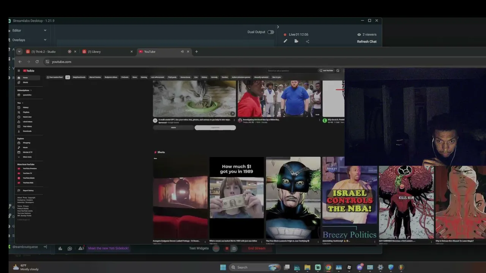The height and width of the screenshot is (273, 486).
Task: Click the pencil edit stream info icon
Action: pyautogui.click(x=286, y=41)
